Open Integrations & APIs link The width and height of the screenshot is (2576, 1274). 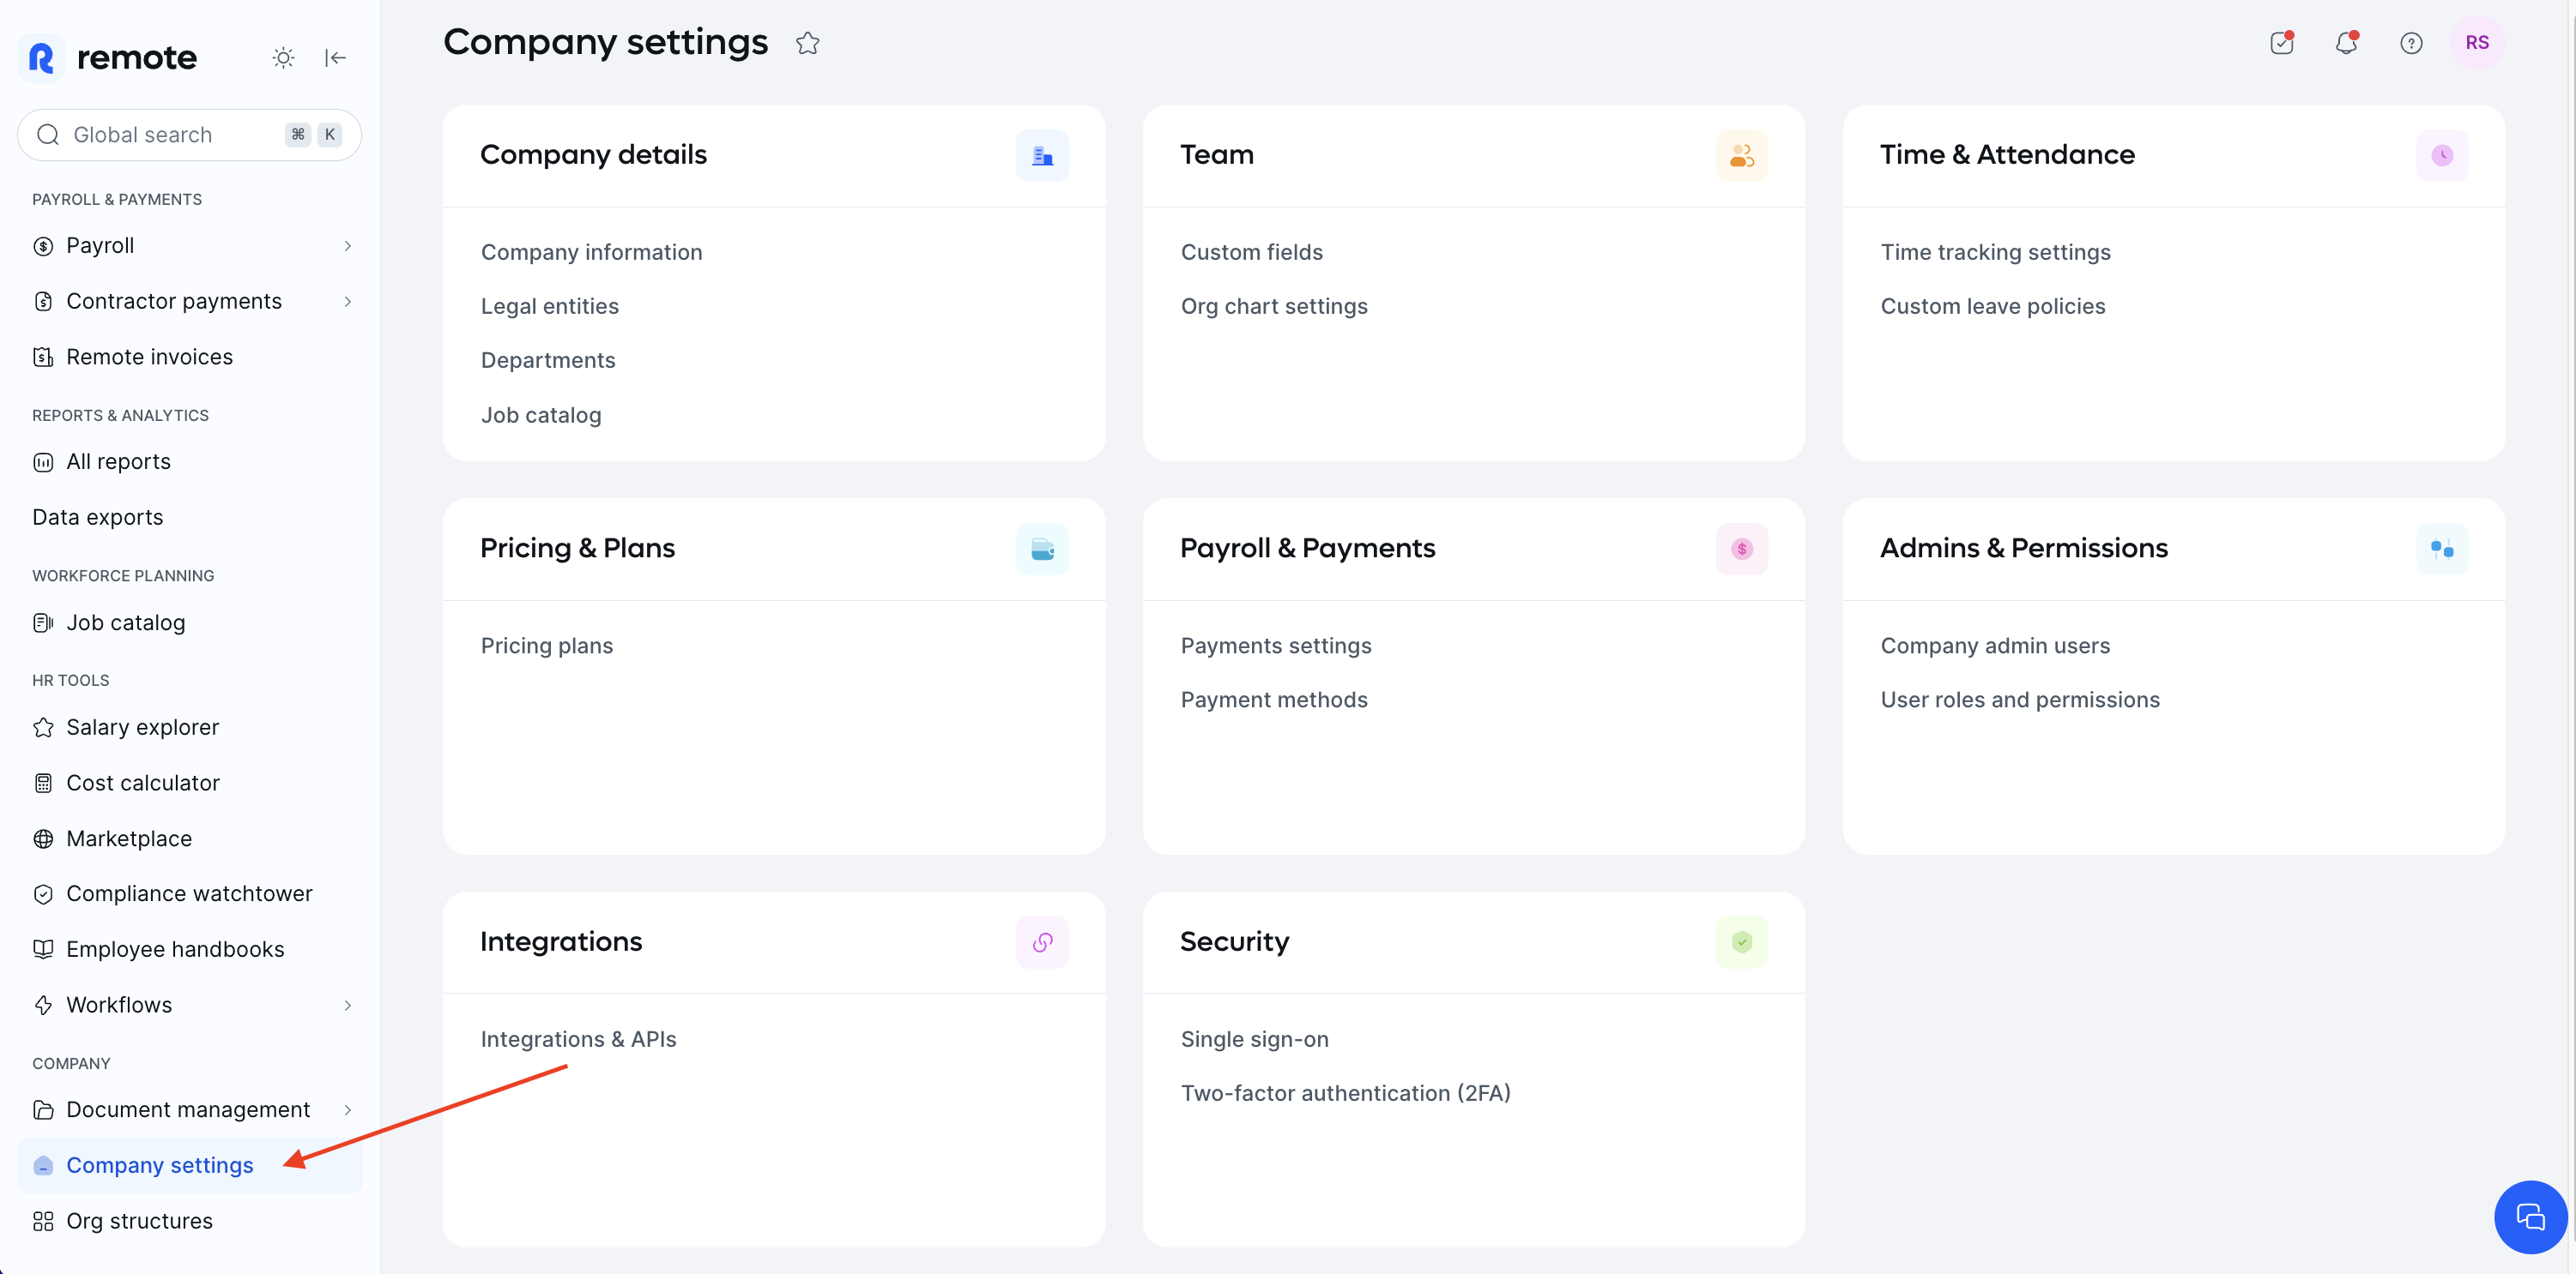coord(578,1040)
